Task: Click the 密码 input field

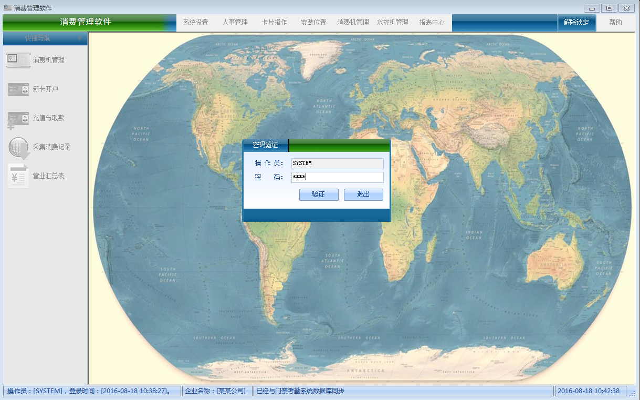Action: click(x=338, y=178)
